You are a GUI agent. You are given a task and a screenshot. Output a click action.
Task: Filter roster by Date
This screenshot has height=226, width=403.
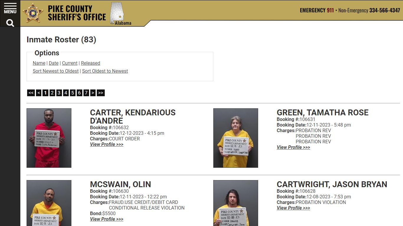point(54,63)
